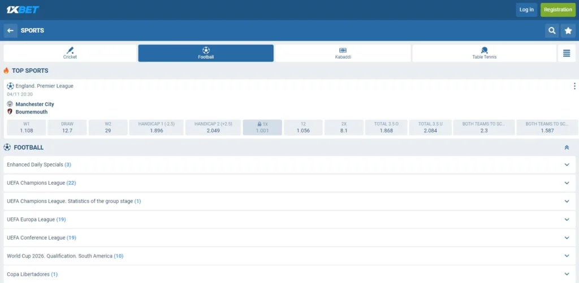Open the sports list hamburger menu

click(567, 53)
